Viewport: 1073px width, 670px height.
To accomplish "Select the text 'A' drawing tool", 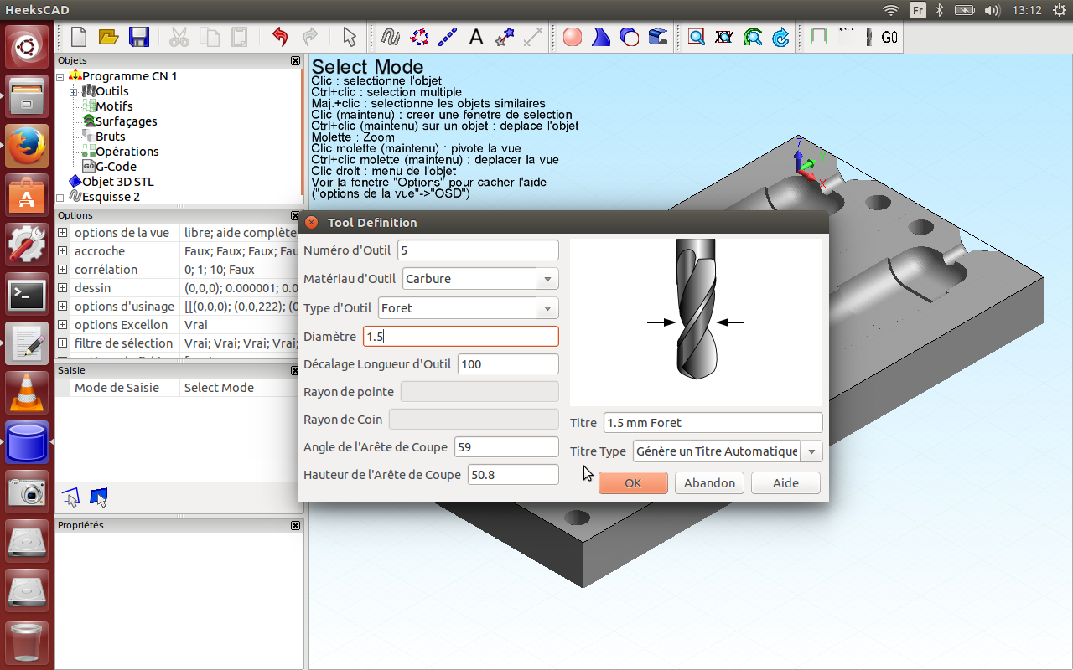I will pyautogui.click(x=476, y=37).
